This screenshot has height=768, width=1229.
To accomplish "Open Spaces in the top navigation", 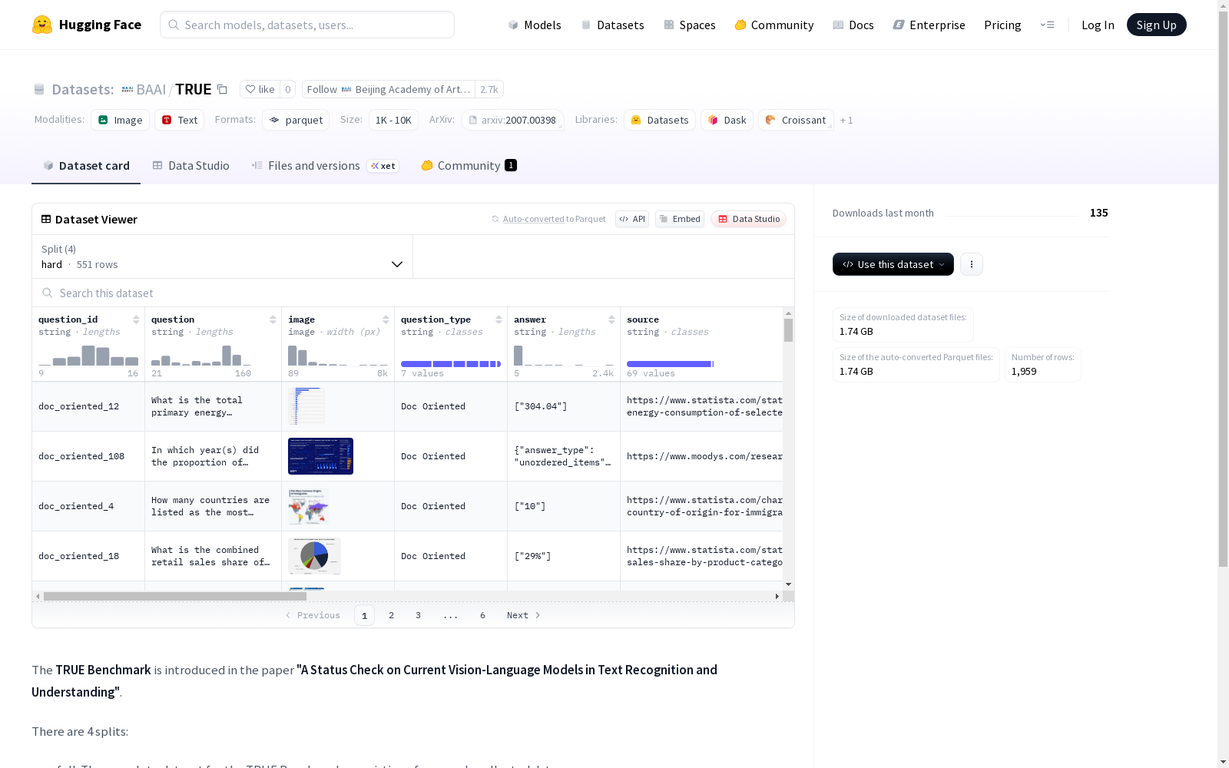I will point(690,25).
